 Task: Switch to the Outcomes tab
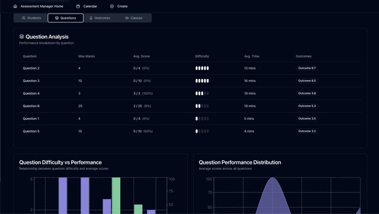pos(99,18)
